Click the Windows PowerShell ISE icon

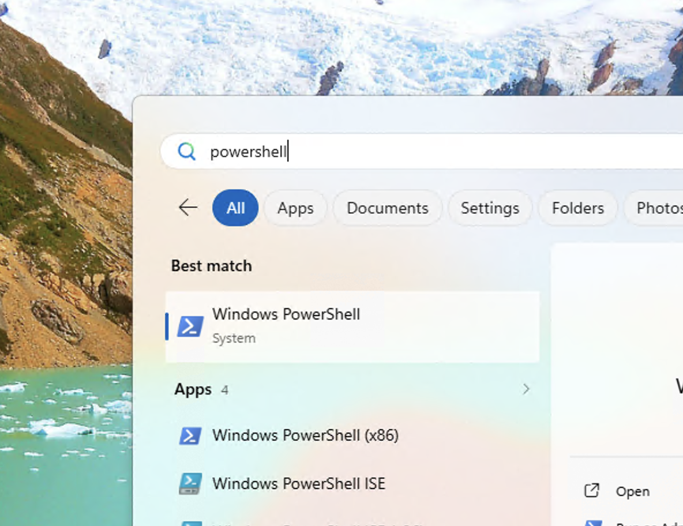(x=190, y=484)
